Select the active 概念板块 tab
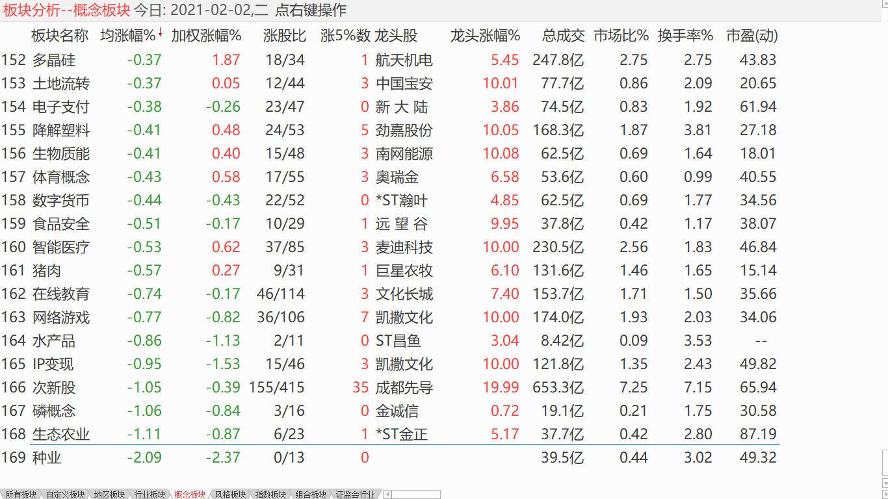 point(190,494)
